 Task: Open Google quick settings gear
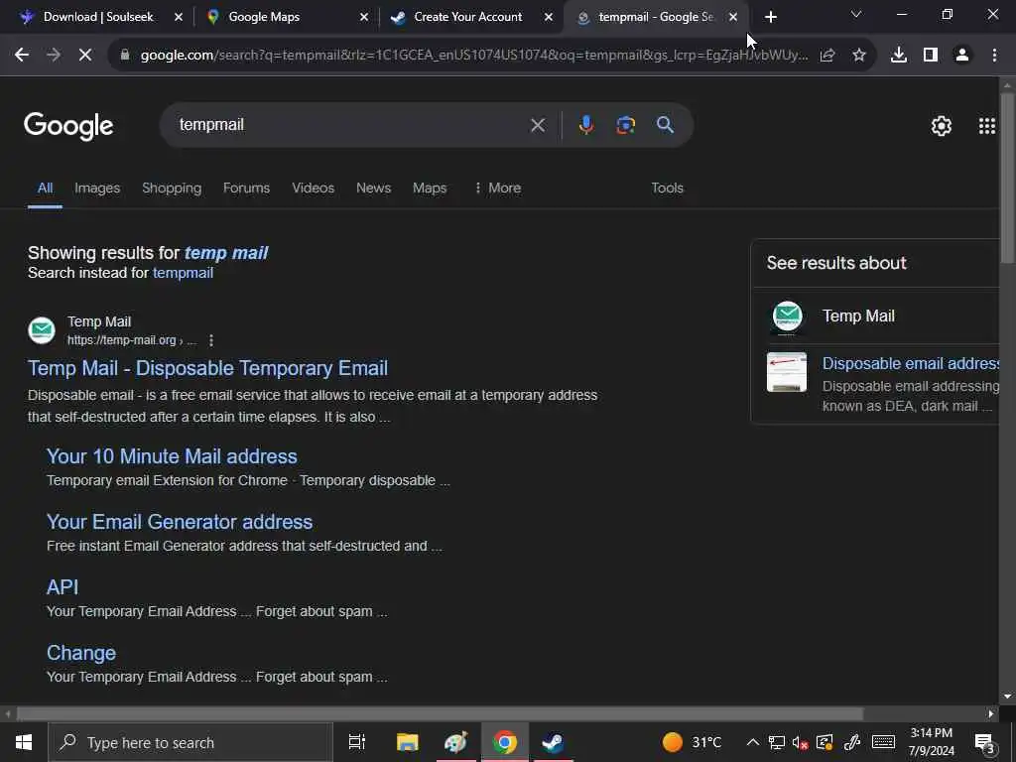(941, 126)
